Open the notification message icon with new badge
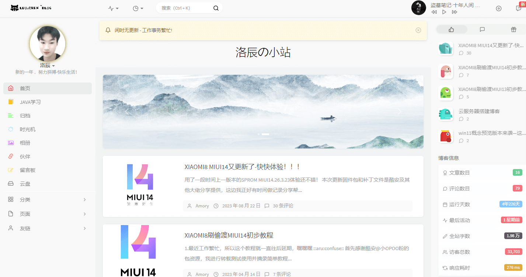526x277 pixels. click(519, 8)
